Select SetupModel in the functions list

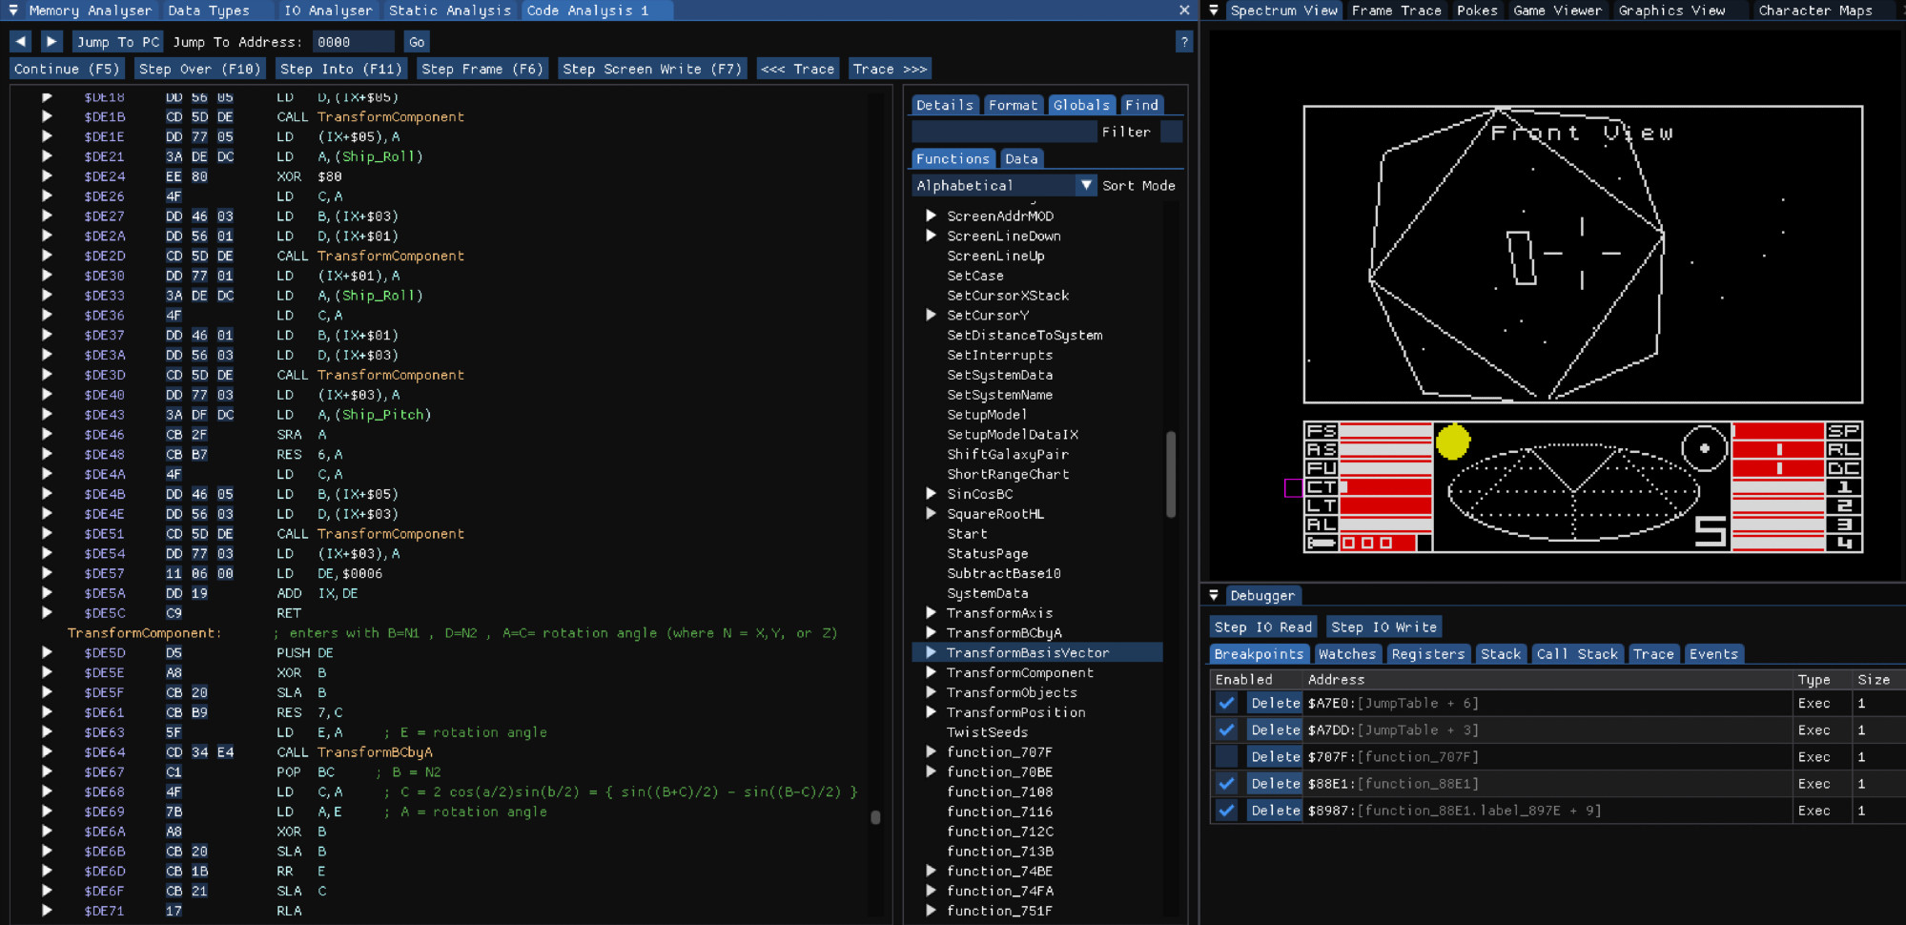987,415
